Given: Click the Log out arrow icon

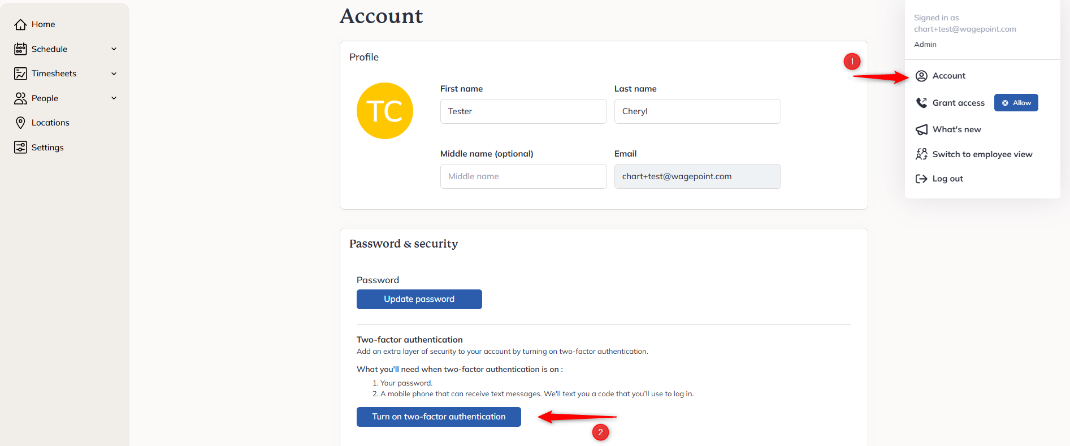Looking at the screenshot, I should pos(921,179).
